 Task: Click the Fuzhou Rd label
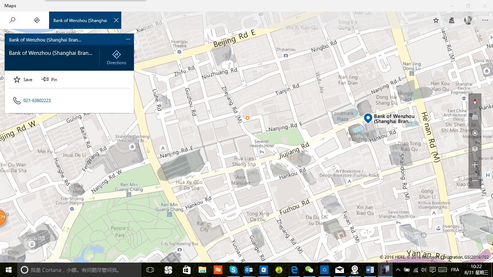295,207
